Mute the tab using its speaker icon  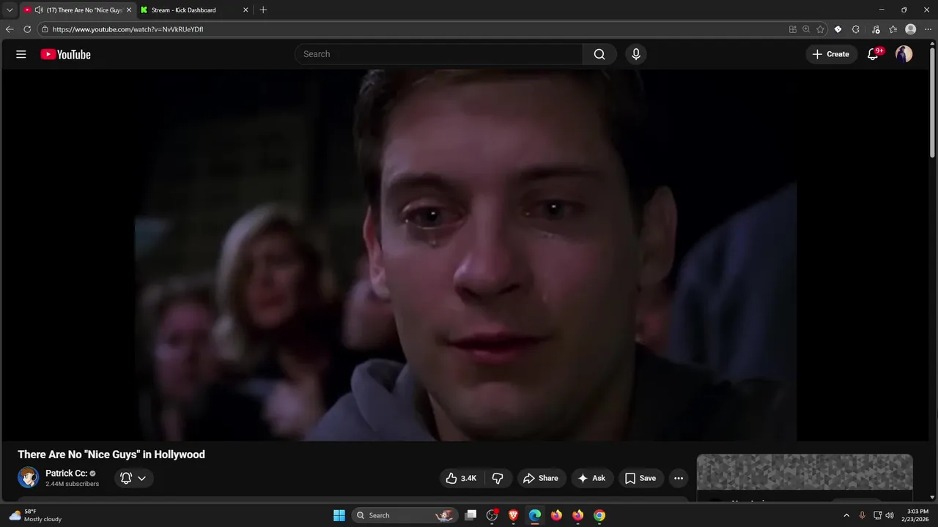coord(38,10)
